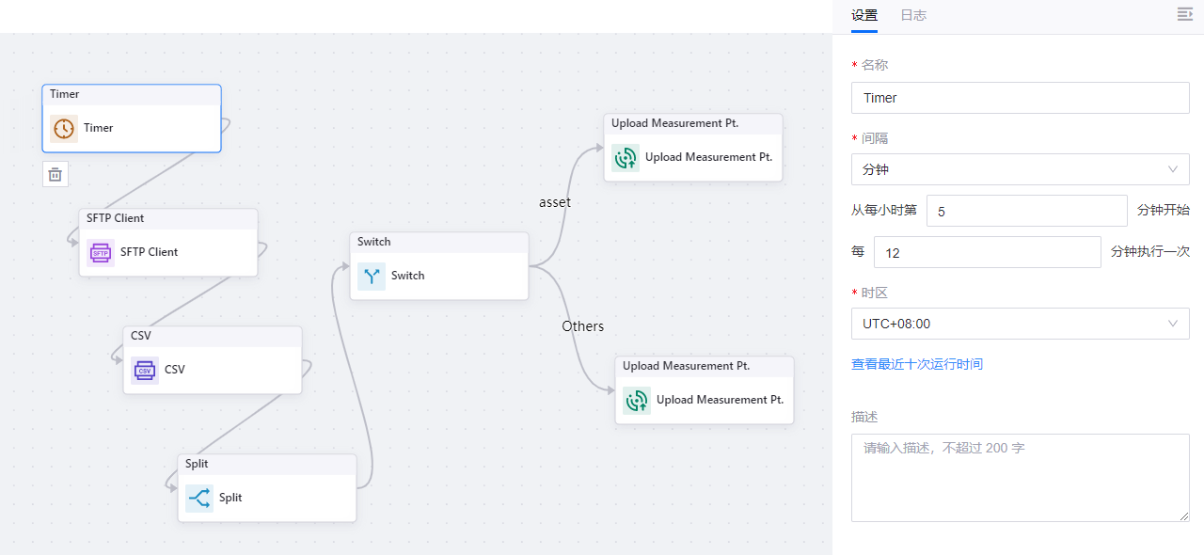Click the 名称 field containing Timer

point(1020,98)
